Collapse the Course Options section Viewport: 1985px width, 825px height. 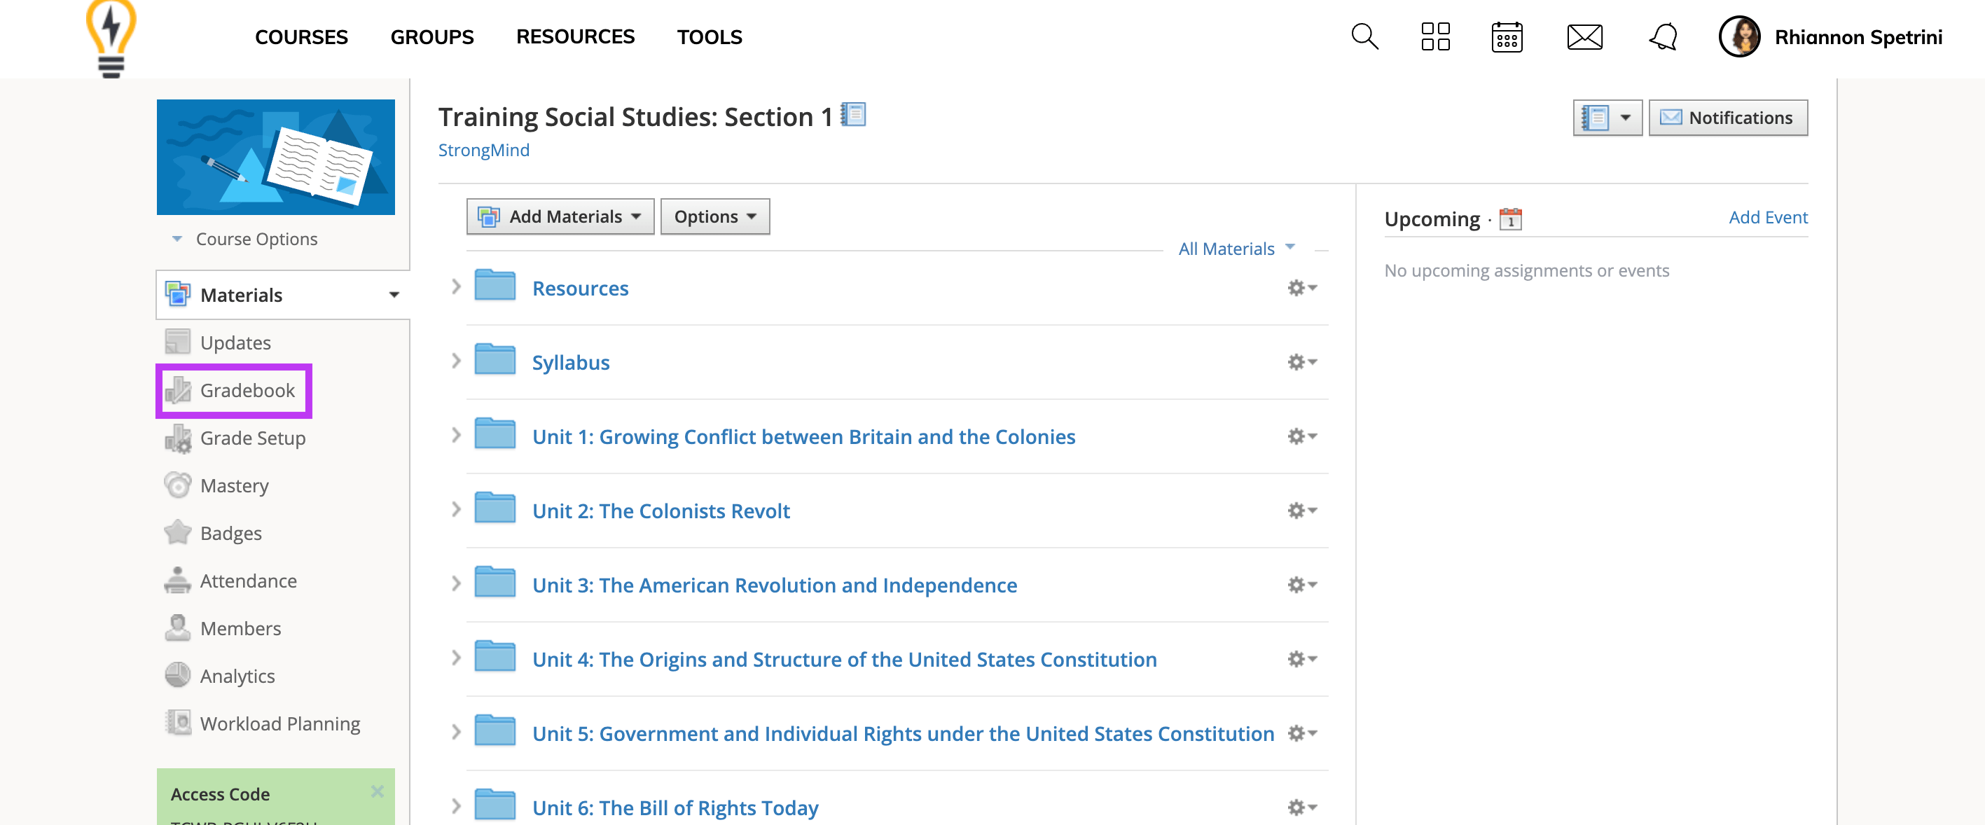177,238
